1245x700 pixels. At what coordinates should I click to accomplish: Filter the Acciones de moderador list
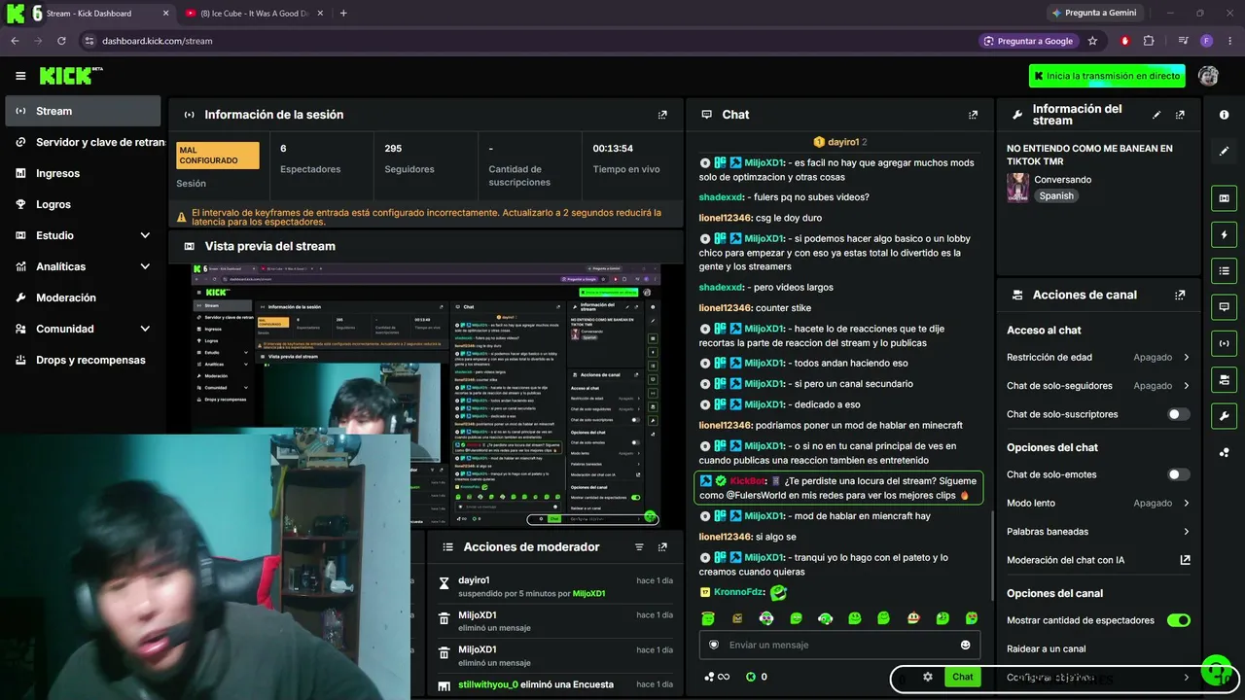(639, 547)
